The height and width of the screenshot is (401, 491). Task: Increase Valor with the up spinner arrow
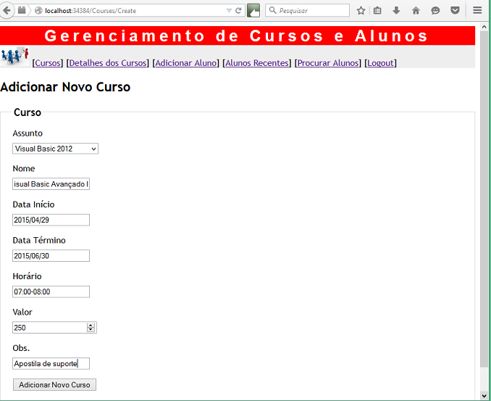pyautogui.click(x=91, y=326)
